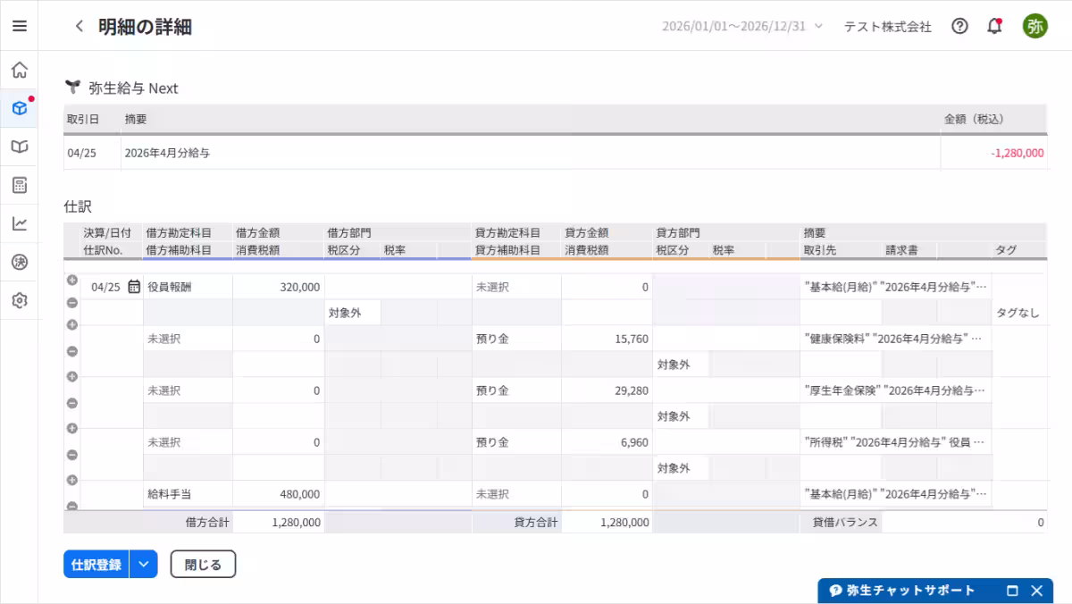Open the help question mark icon

click(x=959, y=26)
